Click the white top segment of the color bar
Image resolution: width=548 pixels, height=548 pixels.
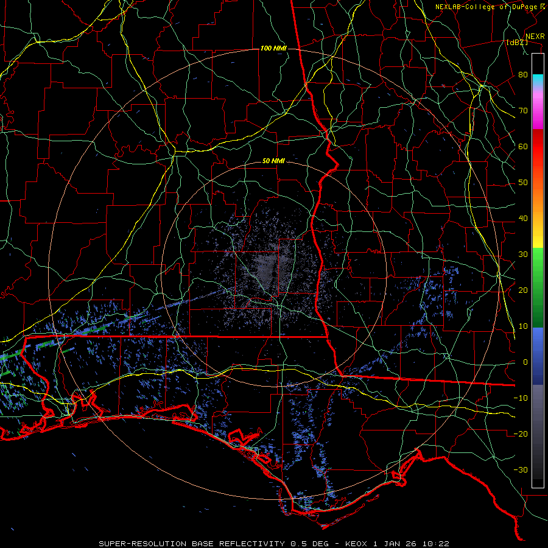(538, 64)
